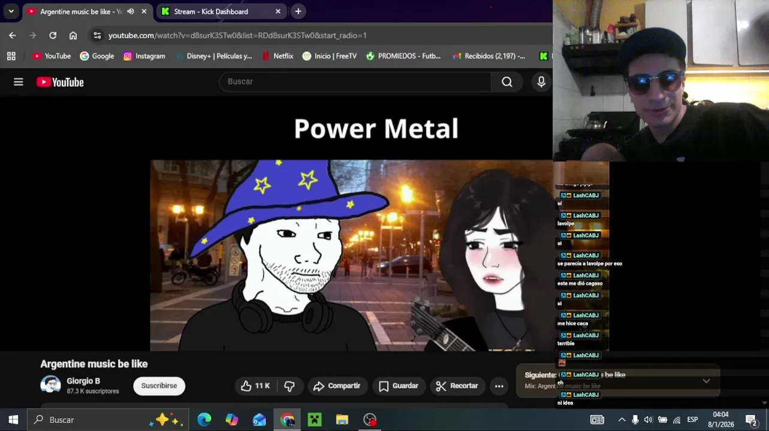Open Minecraft creeper icon on taskbar
Viewport: 769px width, 431px height.
point(315,420)
